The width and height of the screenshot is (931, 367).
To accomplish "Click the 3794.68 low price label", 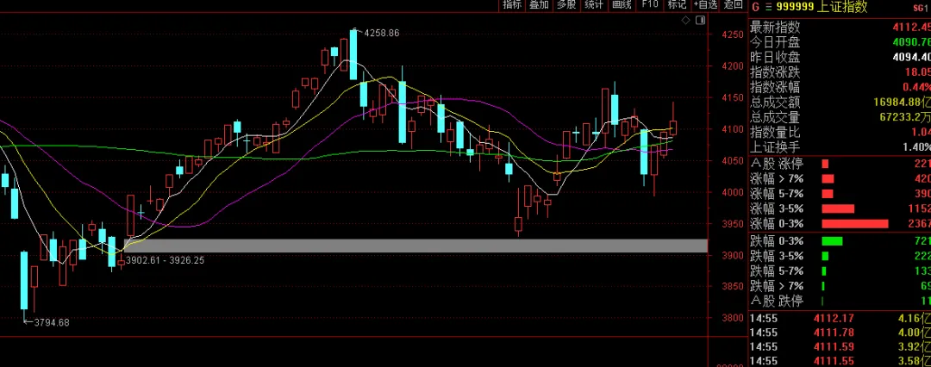I will tap(52, 323).
